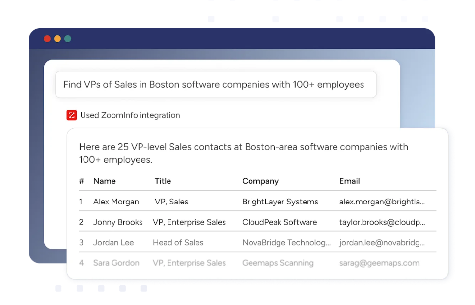Viewport: 475px width, 305px height.
Task: Click the red ZoomInfo integration icon
Action: pos(72,115)
